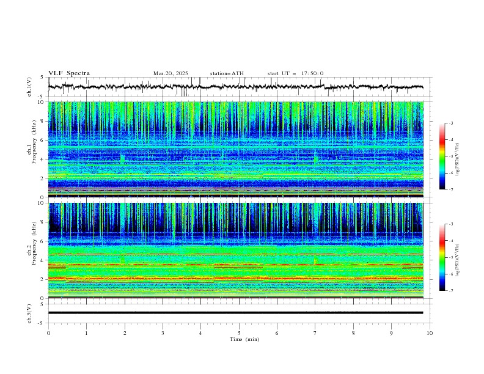Click time axis tick label "6"
The height and width of the screenshot is (374, 484).
click(x=277, y=333)
